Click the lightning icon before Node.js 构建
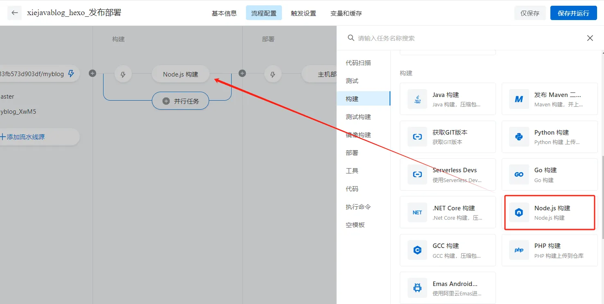Image resolution: width=604 pixels, height=304 pixels. click(x=123, y=74)
